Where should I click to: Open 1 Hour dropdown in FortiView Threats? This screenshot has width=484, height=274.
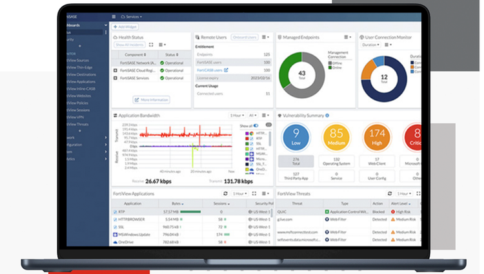point(404,194)
